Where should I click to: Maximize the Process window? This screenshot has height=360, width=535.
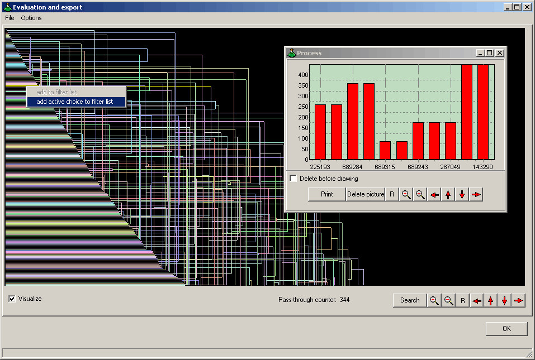[490, 53]
